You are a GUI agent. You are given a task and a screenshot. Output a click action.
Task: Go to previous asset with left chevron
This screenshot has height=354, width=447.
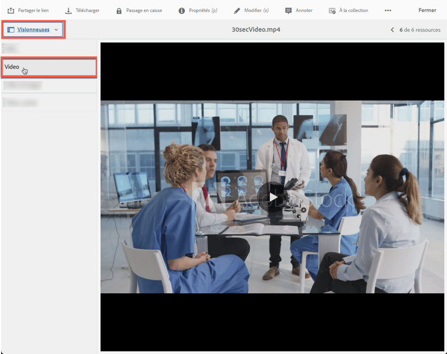393,30
